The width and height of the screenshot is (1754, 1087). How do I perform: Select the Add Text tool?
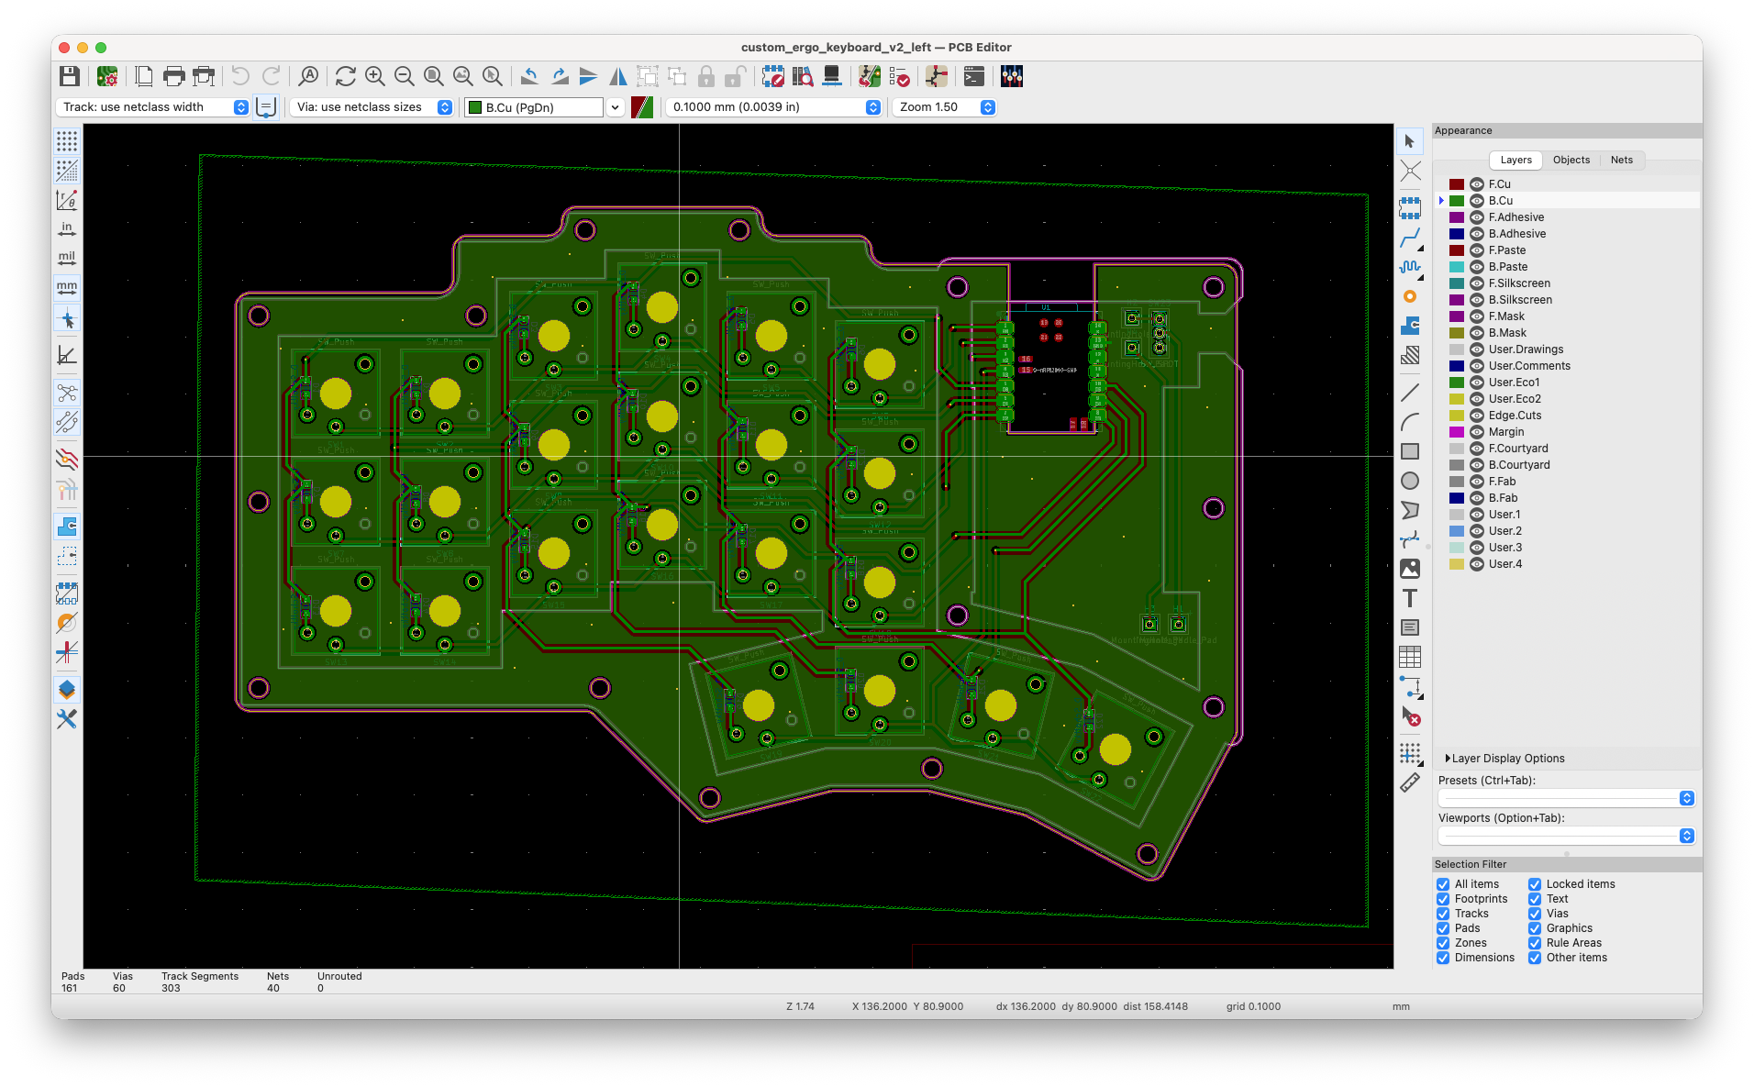pos(1410,598)
